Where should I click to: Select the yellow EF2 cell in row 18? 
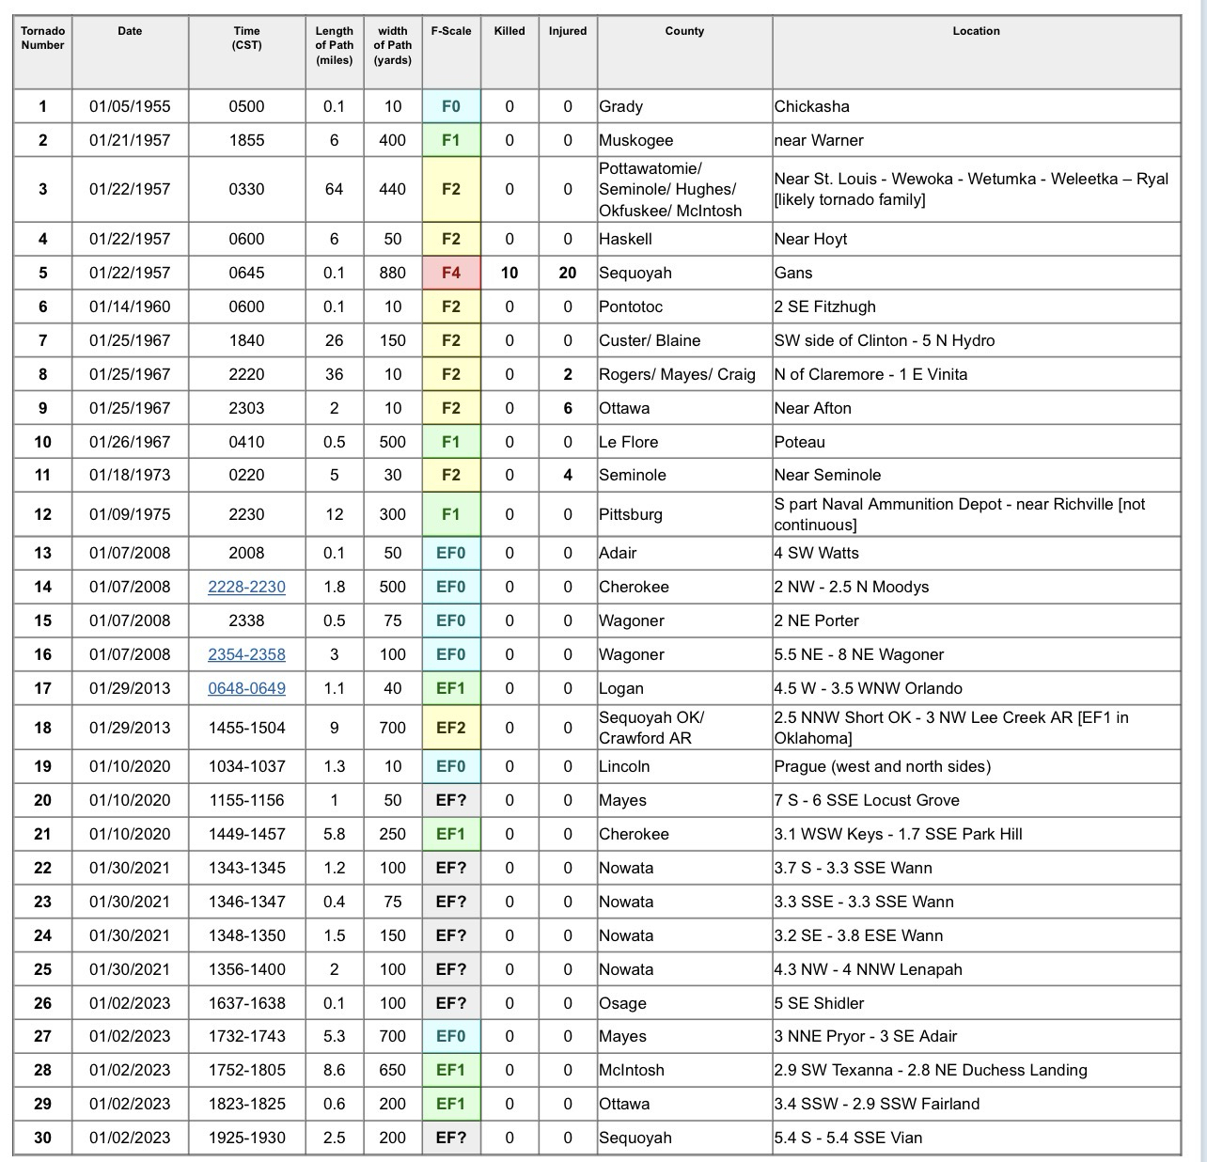(x=451, y=728)
